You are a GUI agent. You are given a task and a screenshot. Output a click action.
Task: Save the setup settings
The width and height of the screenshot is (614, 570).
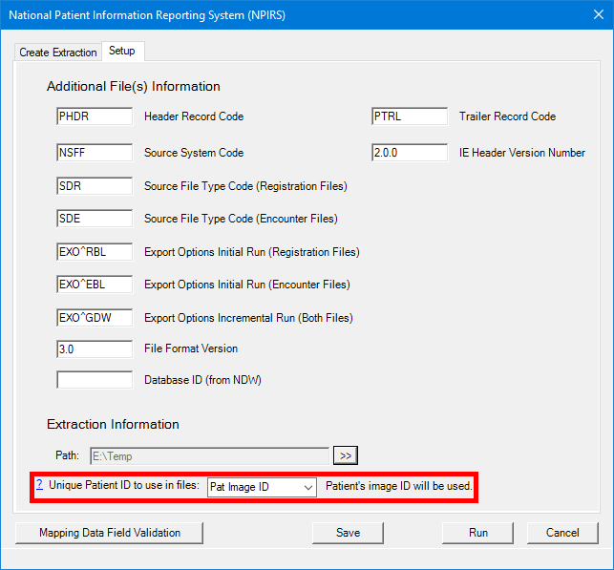[x=348, y=533]
